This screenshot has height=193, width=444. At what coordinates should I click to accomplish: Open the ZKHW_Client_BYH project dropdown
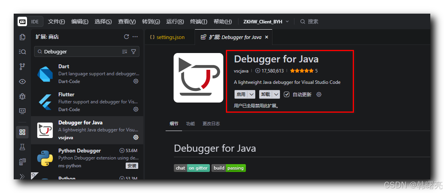point(266,22)
